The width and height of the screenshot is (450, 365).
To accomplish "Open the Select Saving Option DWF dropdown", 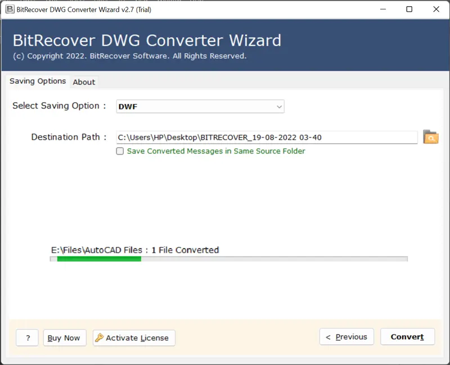I will click(200, 106).
